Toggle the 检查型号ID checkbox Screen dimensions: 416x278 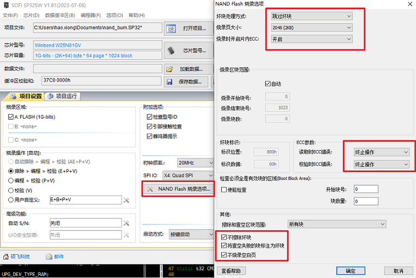point(149,117)
